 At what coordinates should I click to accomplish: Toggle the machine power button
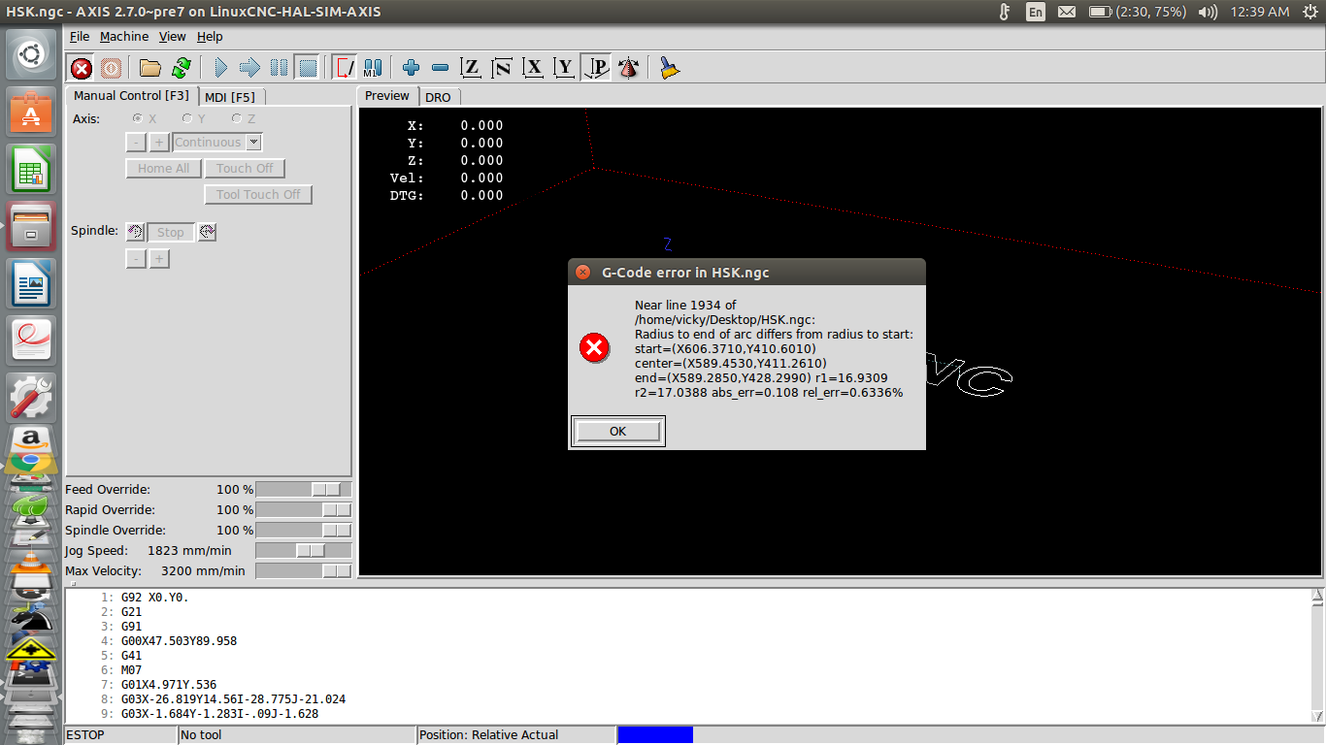pyautogui.click(x=111, y=68)
